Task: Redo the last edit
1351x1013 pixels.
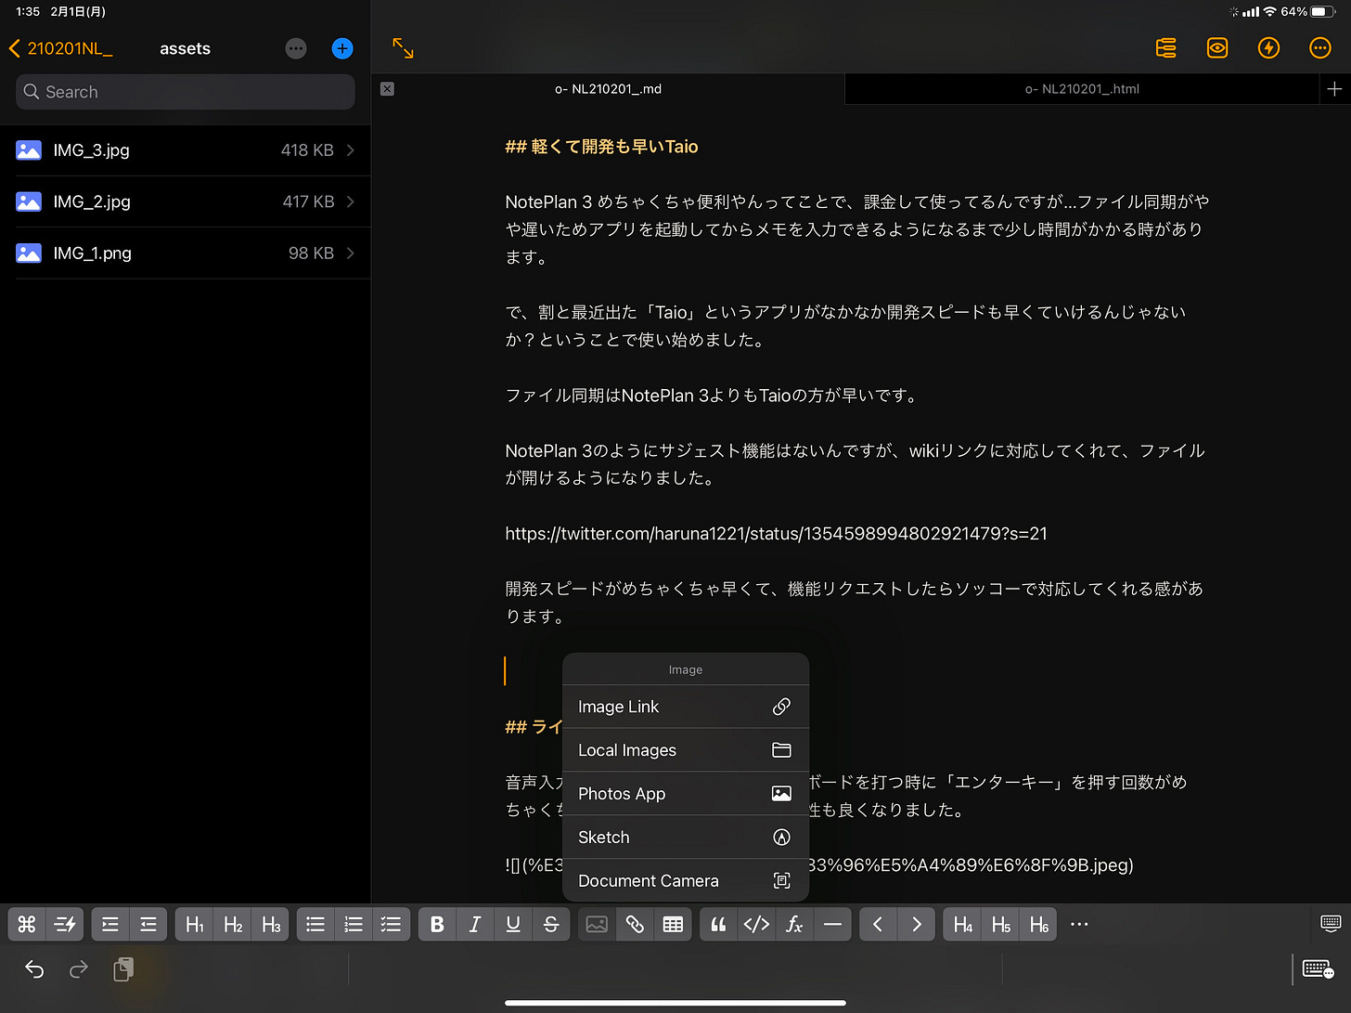Action: pos(79,969)
